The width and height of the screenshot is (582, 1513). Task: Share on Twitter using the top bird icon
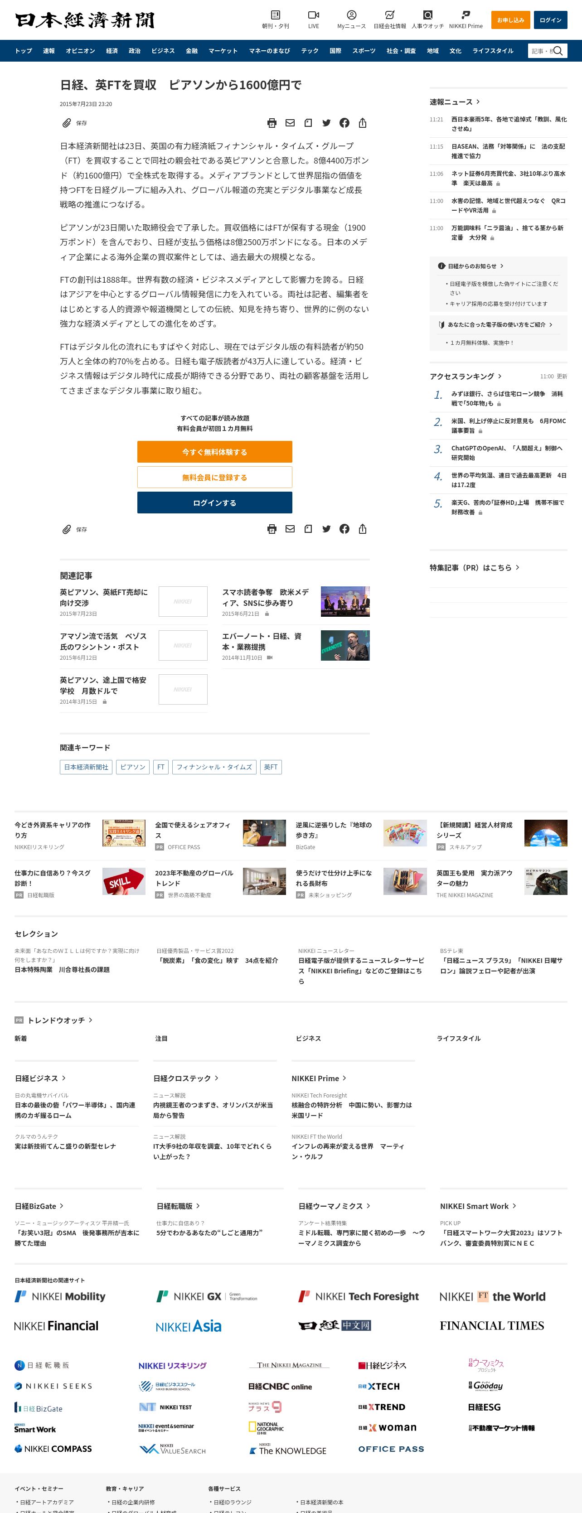(326, 123)
